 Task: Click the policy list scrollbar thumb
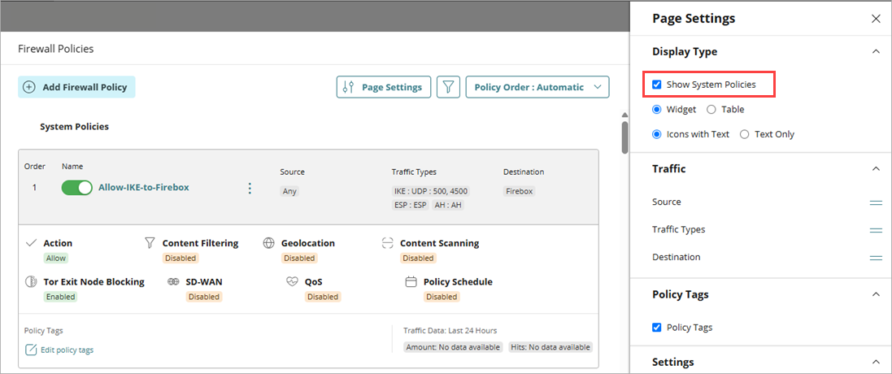pyautogui.click(x=624, y=137)
